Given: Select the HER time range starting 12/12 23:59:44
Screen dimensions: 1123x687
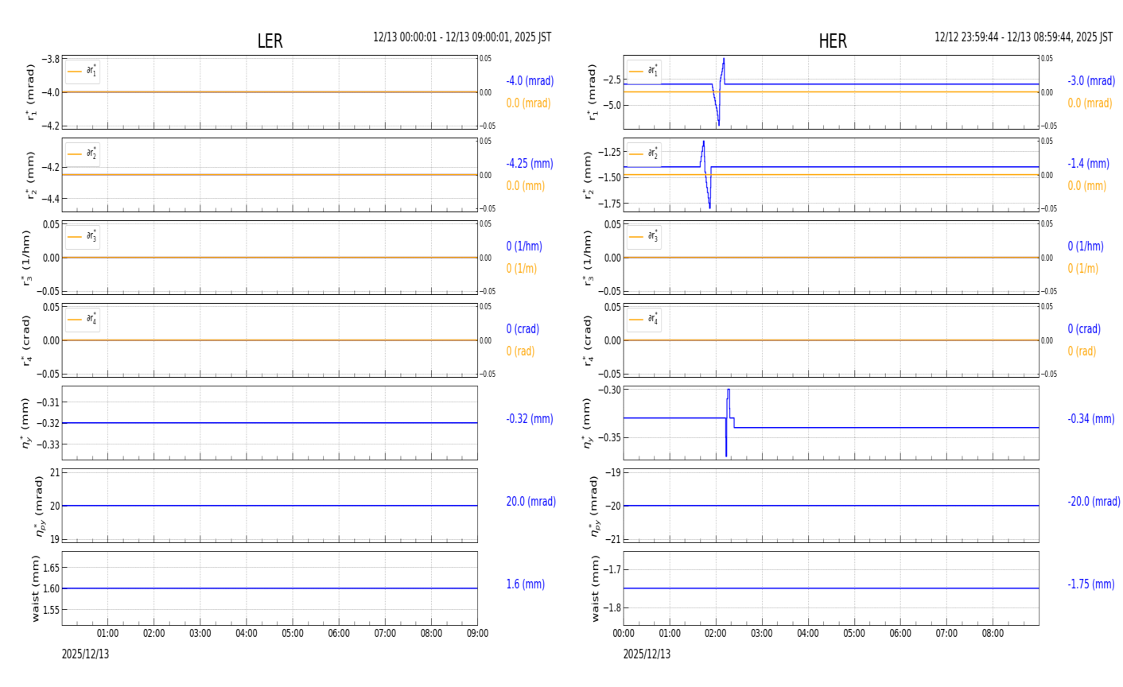Looking at the screenshot, I should click(1024, 37).
